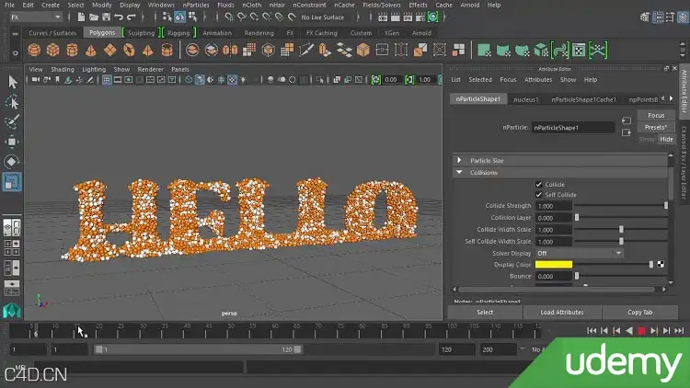Click the Bounce slider handle

tap(577, 276)
